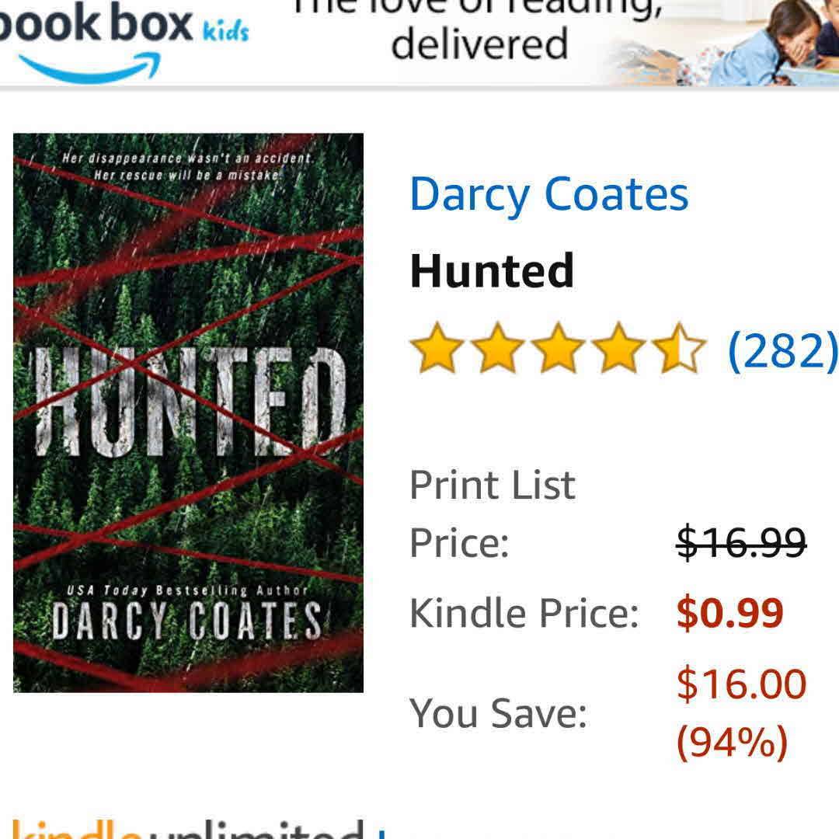Screen dimensions: 839x839
Task: Click the second gold rating star
Action: point(498,348)
